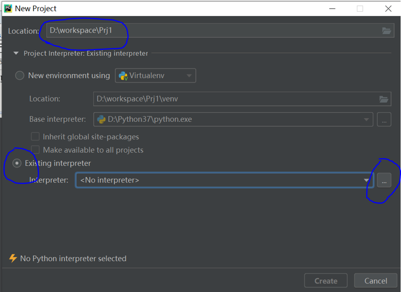The width and height of the screenshot is (401, 292).
Task: Open the Virtualenv environment type dropdown
Action: (155, 76)
